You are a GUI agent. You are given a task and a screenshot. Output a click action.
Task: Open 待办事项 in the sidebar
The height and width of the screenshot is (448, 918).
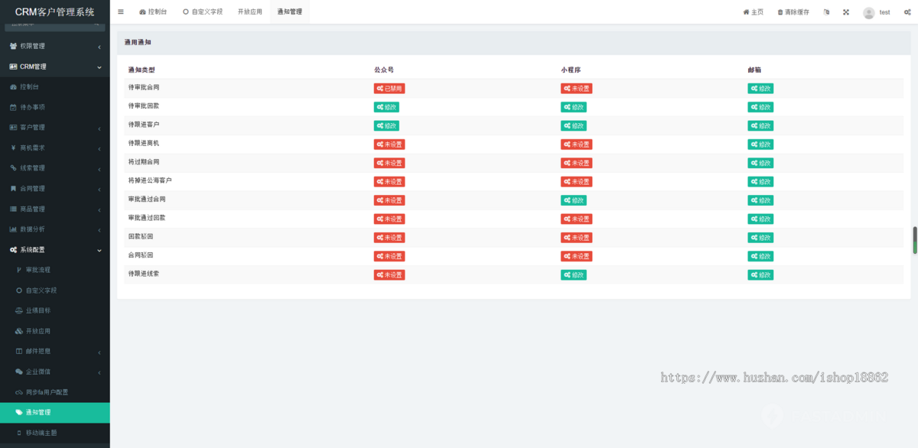[x=37, y=107]
